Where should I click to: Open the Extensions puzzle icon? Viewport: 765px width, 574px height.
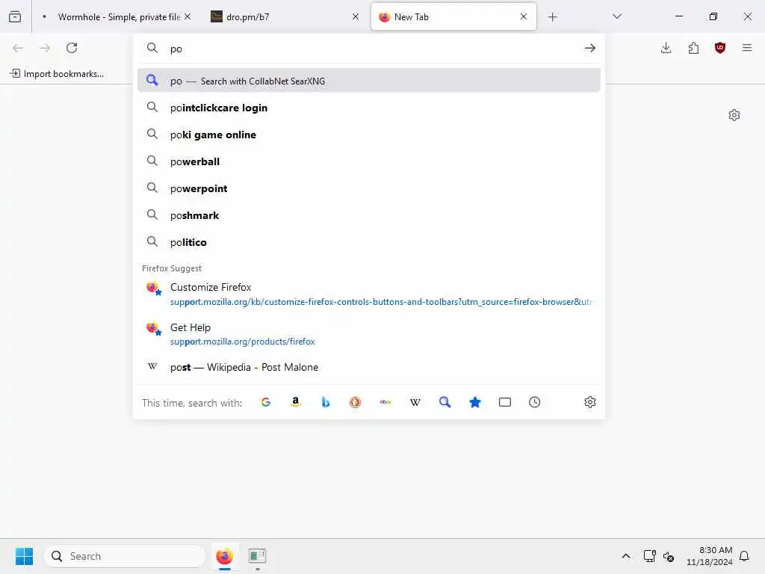[x=693, y=48]
